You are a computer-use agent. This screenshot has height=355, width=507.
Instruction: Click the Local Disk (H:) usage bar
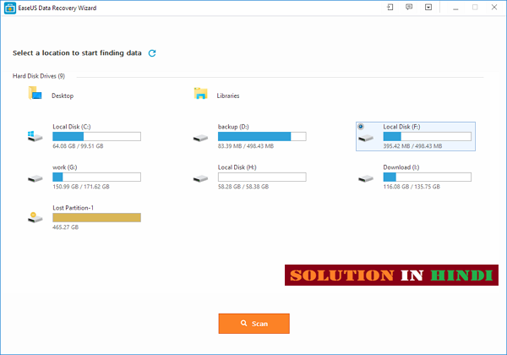point(262,177)
